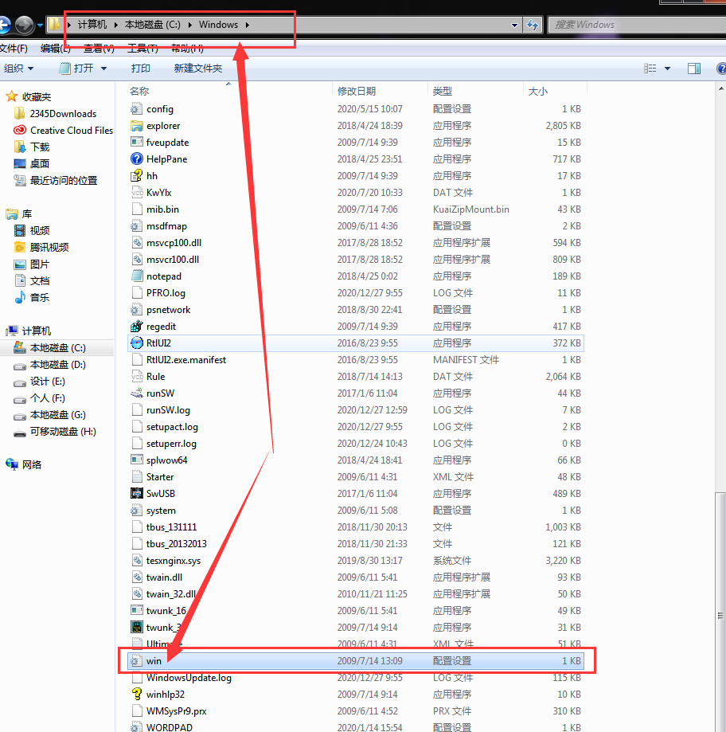Click the scrollbar up arrow
This screenshot has width=726, height=732.
(721, 88)
